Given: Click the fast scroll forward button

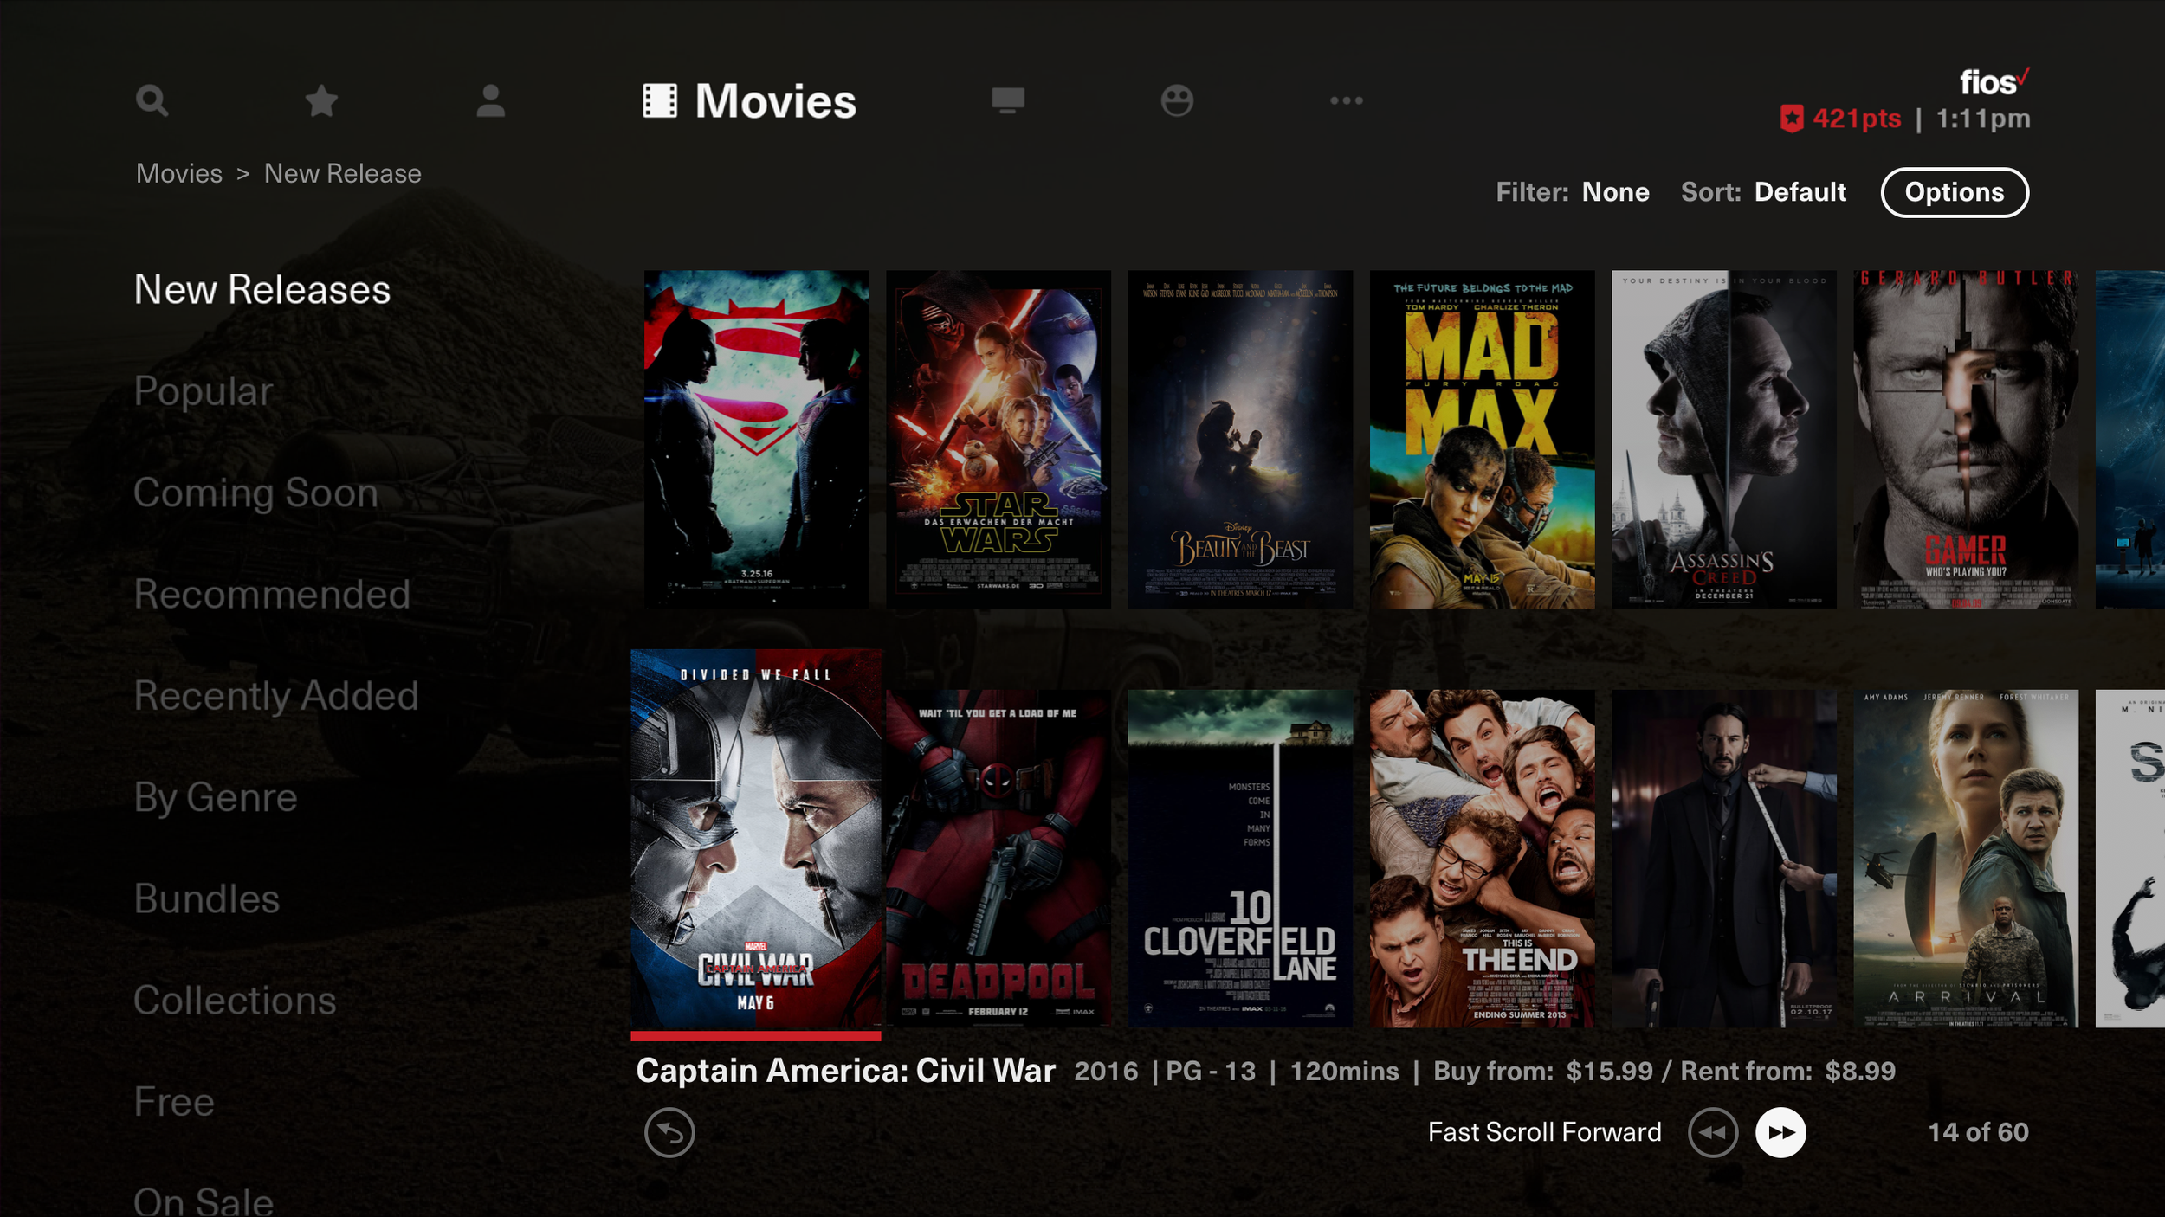Looking at the screenshot, I should (1780, 1132).
